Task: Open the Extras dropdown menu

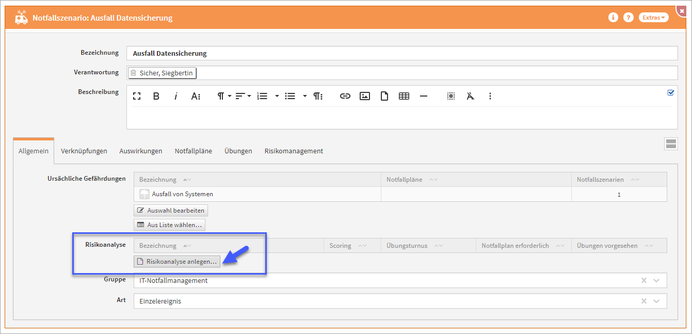Action: [653, 18]
